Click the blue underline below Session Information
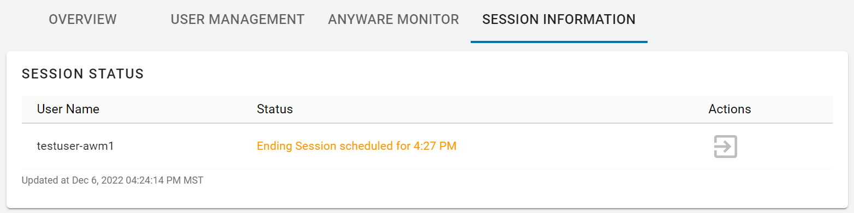Viewport: 854px width, 213px height. pyautogui.click(x=559, y=41)
